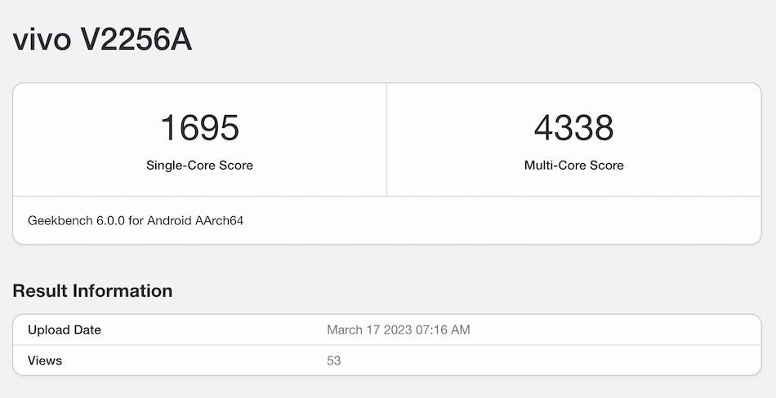Click the 07:16 AM upload time
This screenshot has width=776, height=398.
click(x=444, y=330)
